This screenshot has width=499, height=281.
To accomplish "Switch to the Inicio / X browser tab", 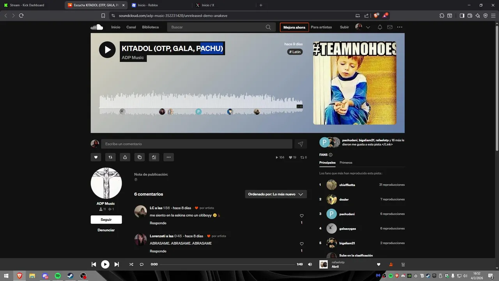I will (x=208, y=5).
